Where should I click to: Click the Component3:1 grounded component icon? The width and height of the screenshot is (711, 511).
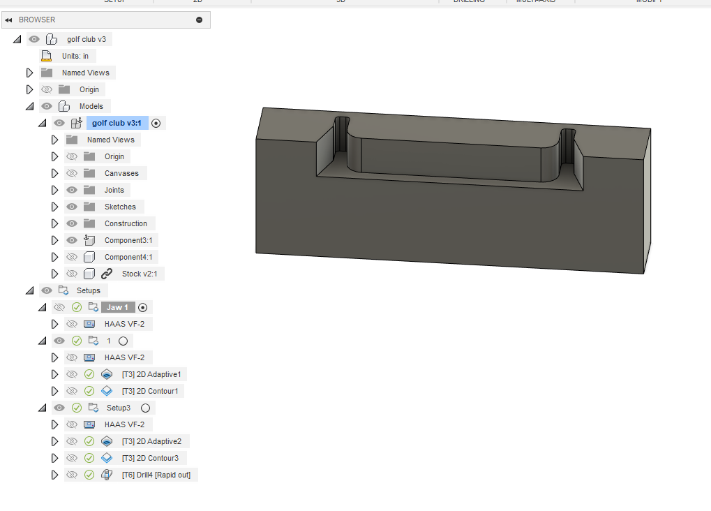pos(89,240)
